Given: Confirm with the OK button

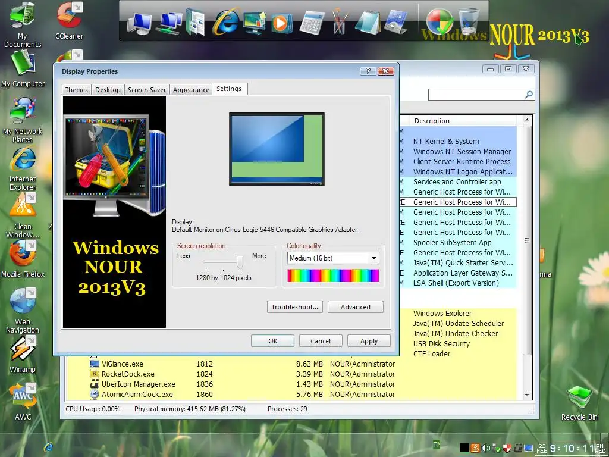Looking at the screenshot, I should [x=272, y=341].
